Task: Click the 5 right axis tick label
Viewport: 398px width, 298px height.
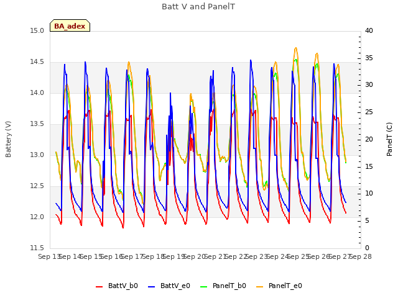Action: (367, 221)
